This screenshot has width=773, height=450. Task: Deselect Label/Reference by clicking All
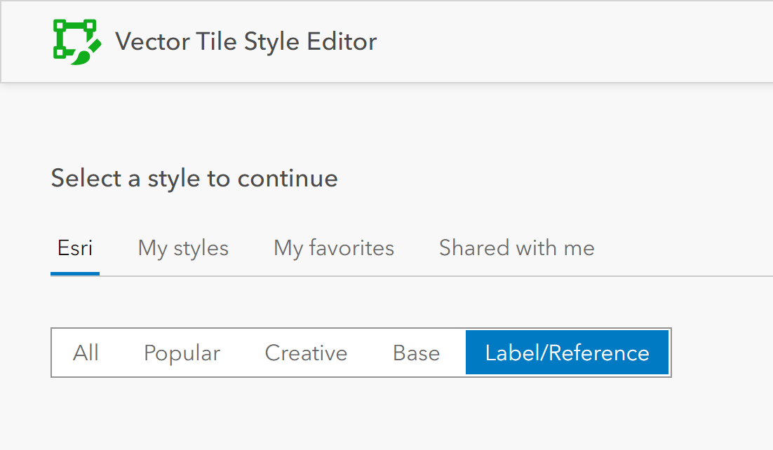[86, 353]
